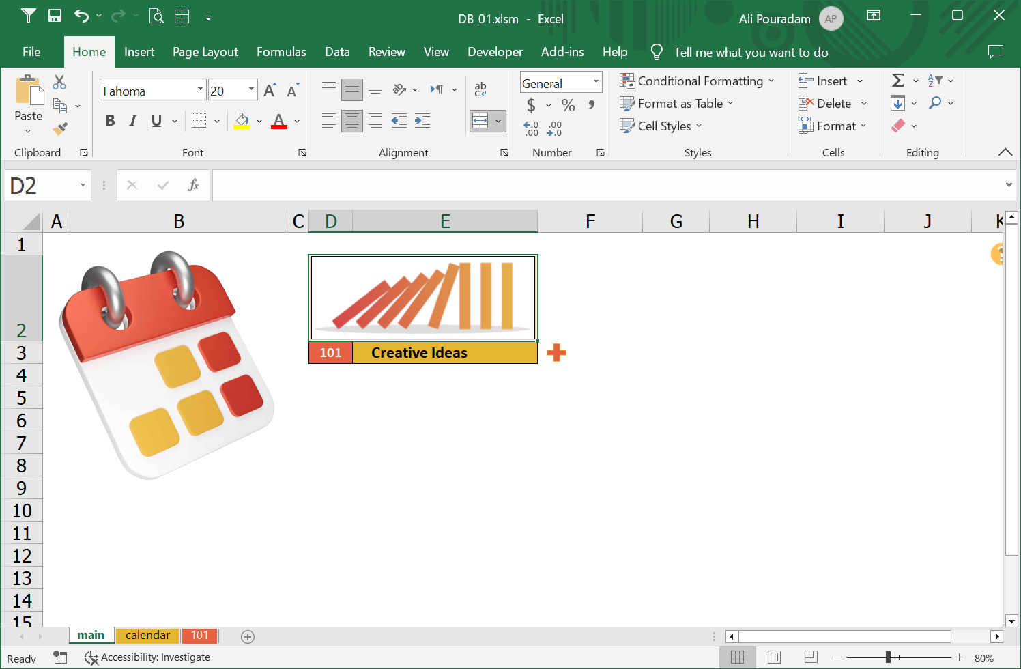Viewport: 1021px width, 669px height.
Task: Open the calendar sheet tab
Action: point(147,636)
